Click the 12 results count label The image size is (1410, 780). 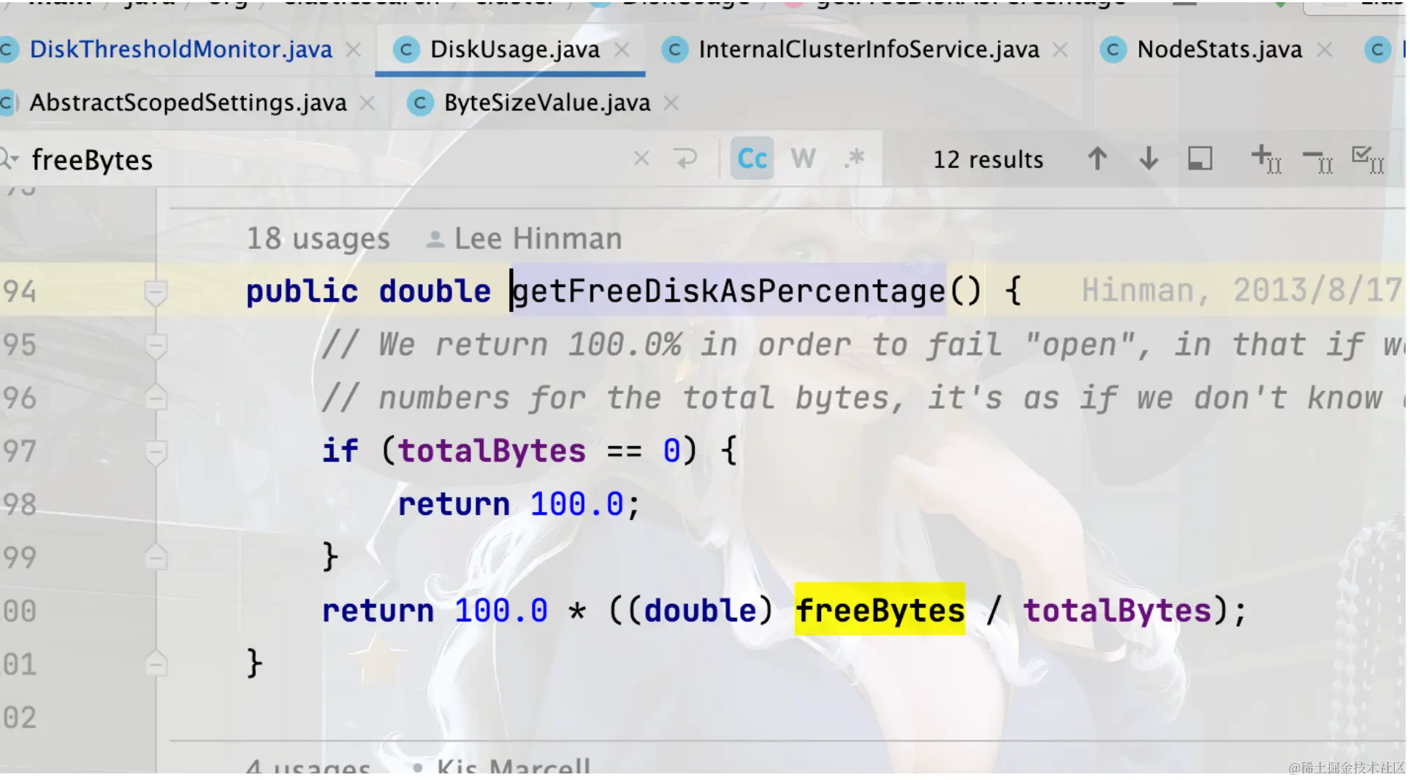988,160
